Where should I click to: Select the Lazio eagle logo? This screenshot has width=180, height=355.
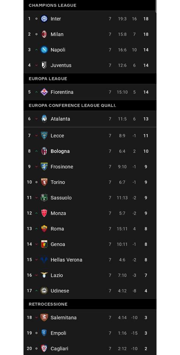(44, 275)
